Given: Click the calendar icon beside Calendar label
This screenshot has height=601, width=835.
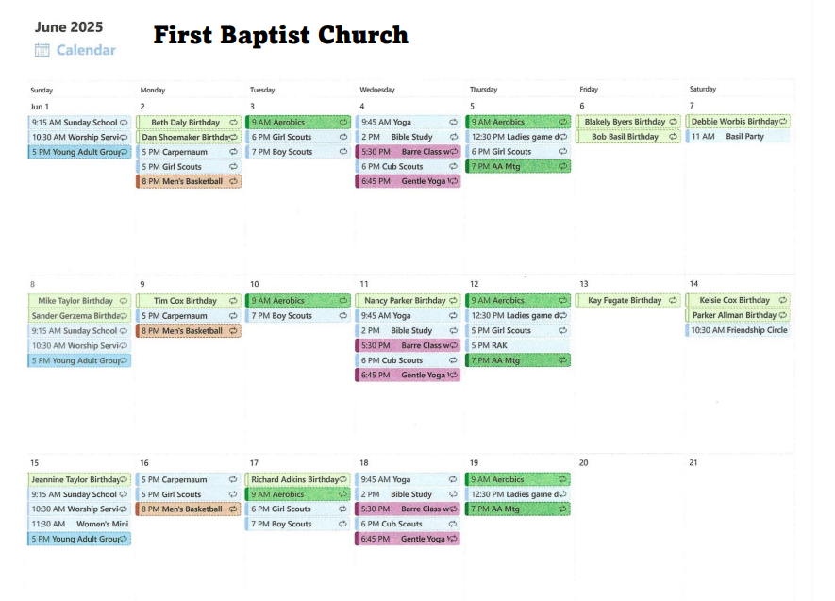Looking at the screenshot, I should click(x=42, y=50).
